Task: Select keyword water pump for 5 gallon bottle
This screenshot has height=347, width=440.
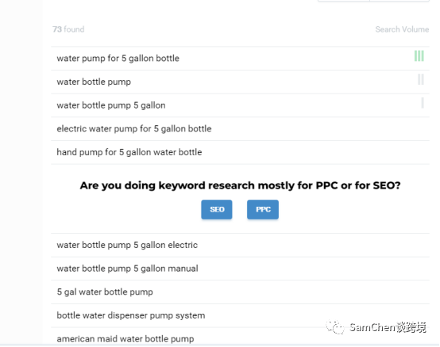Action: (240, 58)
